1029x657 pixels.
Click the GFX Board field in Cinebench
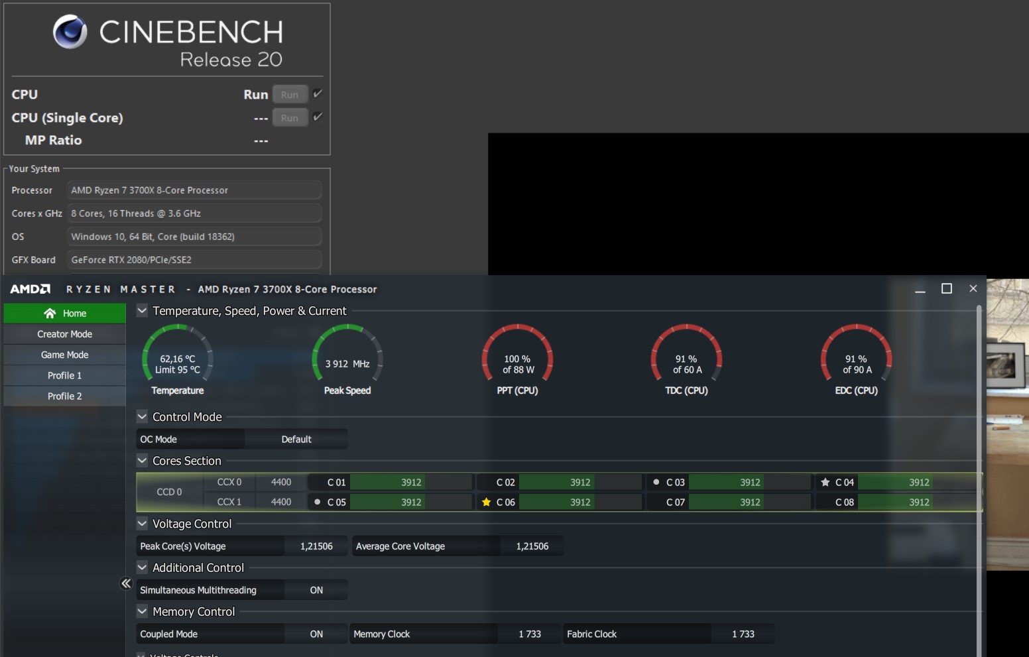click(194, 260)
